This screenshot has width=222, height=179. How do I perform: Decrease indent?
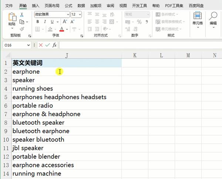(90, 29)
